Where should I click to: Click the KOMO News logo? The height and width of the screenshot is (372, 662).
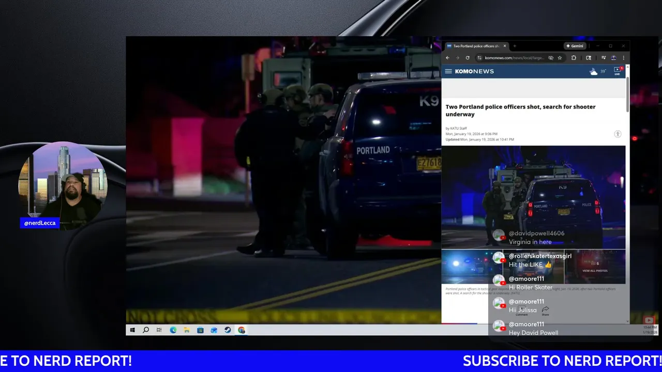[474, 71]
